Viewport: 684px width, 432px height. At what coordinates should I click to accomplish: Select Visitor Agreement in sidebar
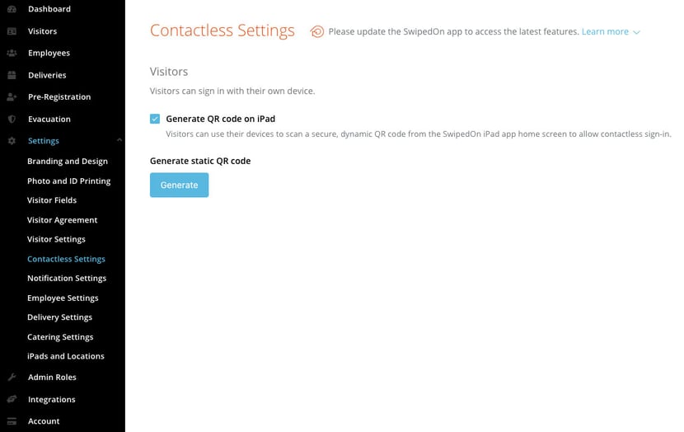coord(63,220)
